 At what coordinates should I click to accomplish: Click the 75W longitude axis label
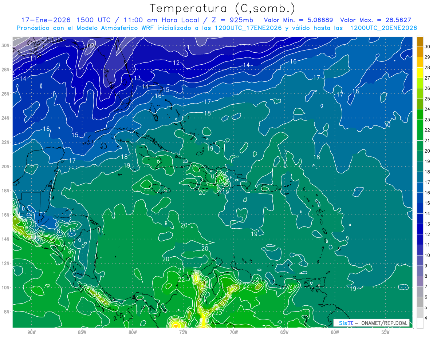pyautogui.click(x=183, y=333)
